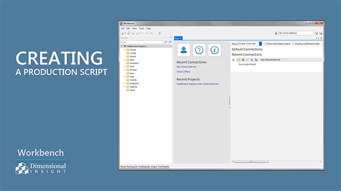
Task: Click the refresh icon in connection row
Action: 256,60
